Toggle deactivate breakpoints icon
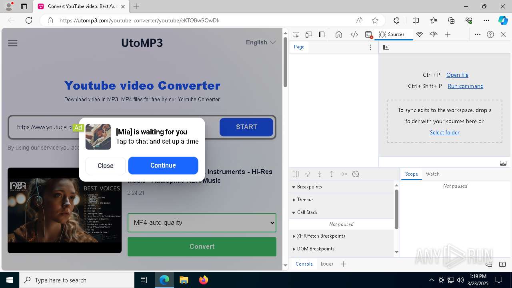The image size is (512, 288). click(x=356, y=174)
